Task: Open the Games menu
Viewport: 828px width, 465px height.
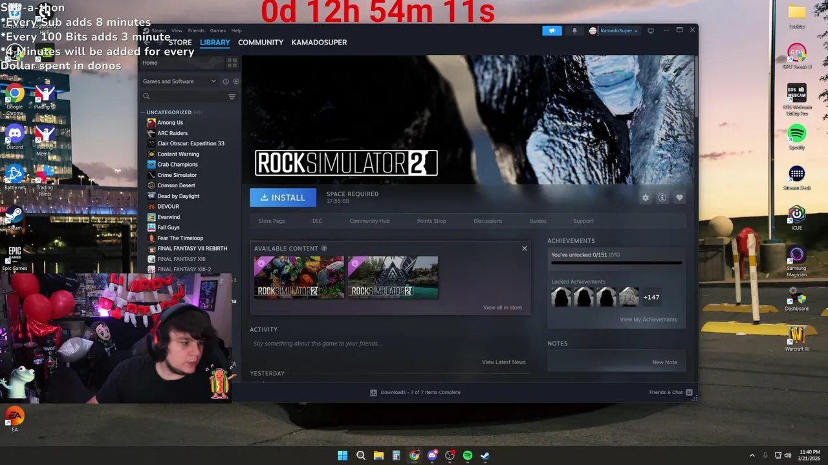Action: pos(218,30)
